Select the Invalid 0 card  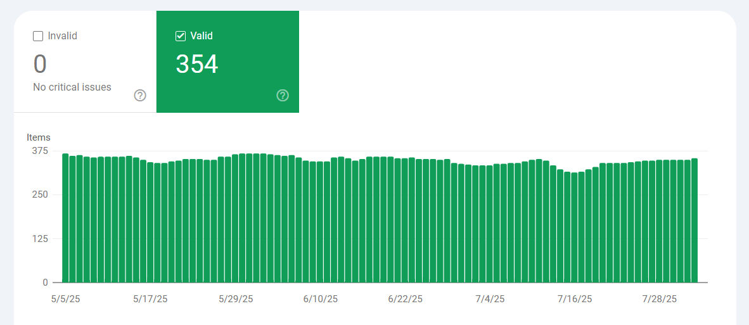[85, 62]
